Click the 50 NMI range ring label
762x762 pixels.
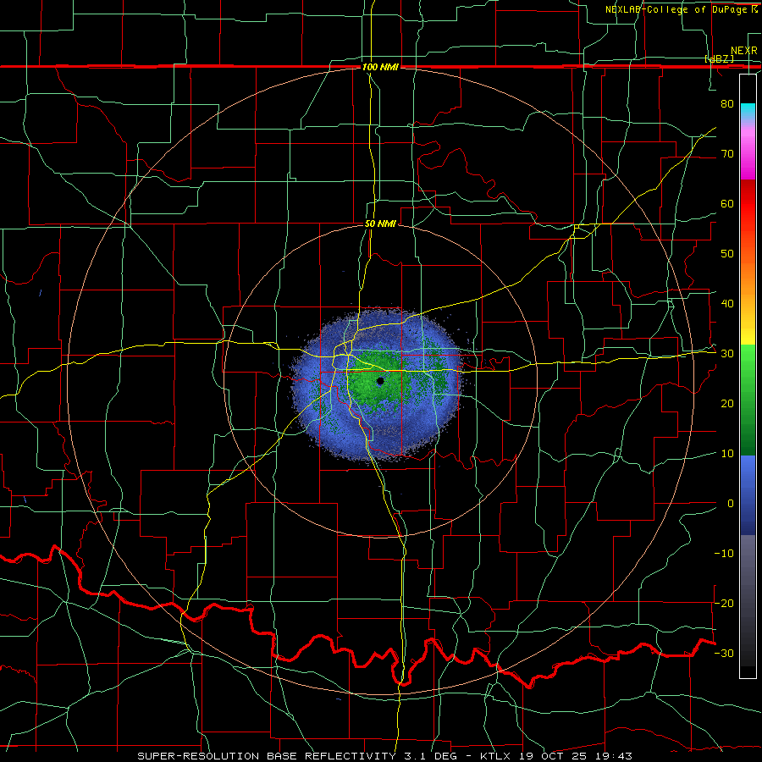pyautogui.click(x=380, y=224)
